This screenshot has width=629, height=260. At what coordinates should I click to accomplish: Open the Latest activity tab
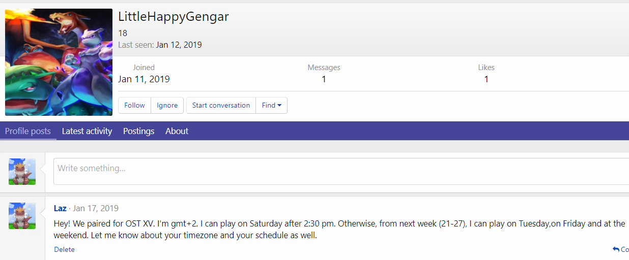[x=87, y=131]
